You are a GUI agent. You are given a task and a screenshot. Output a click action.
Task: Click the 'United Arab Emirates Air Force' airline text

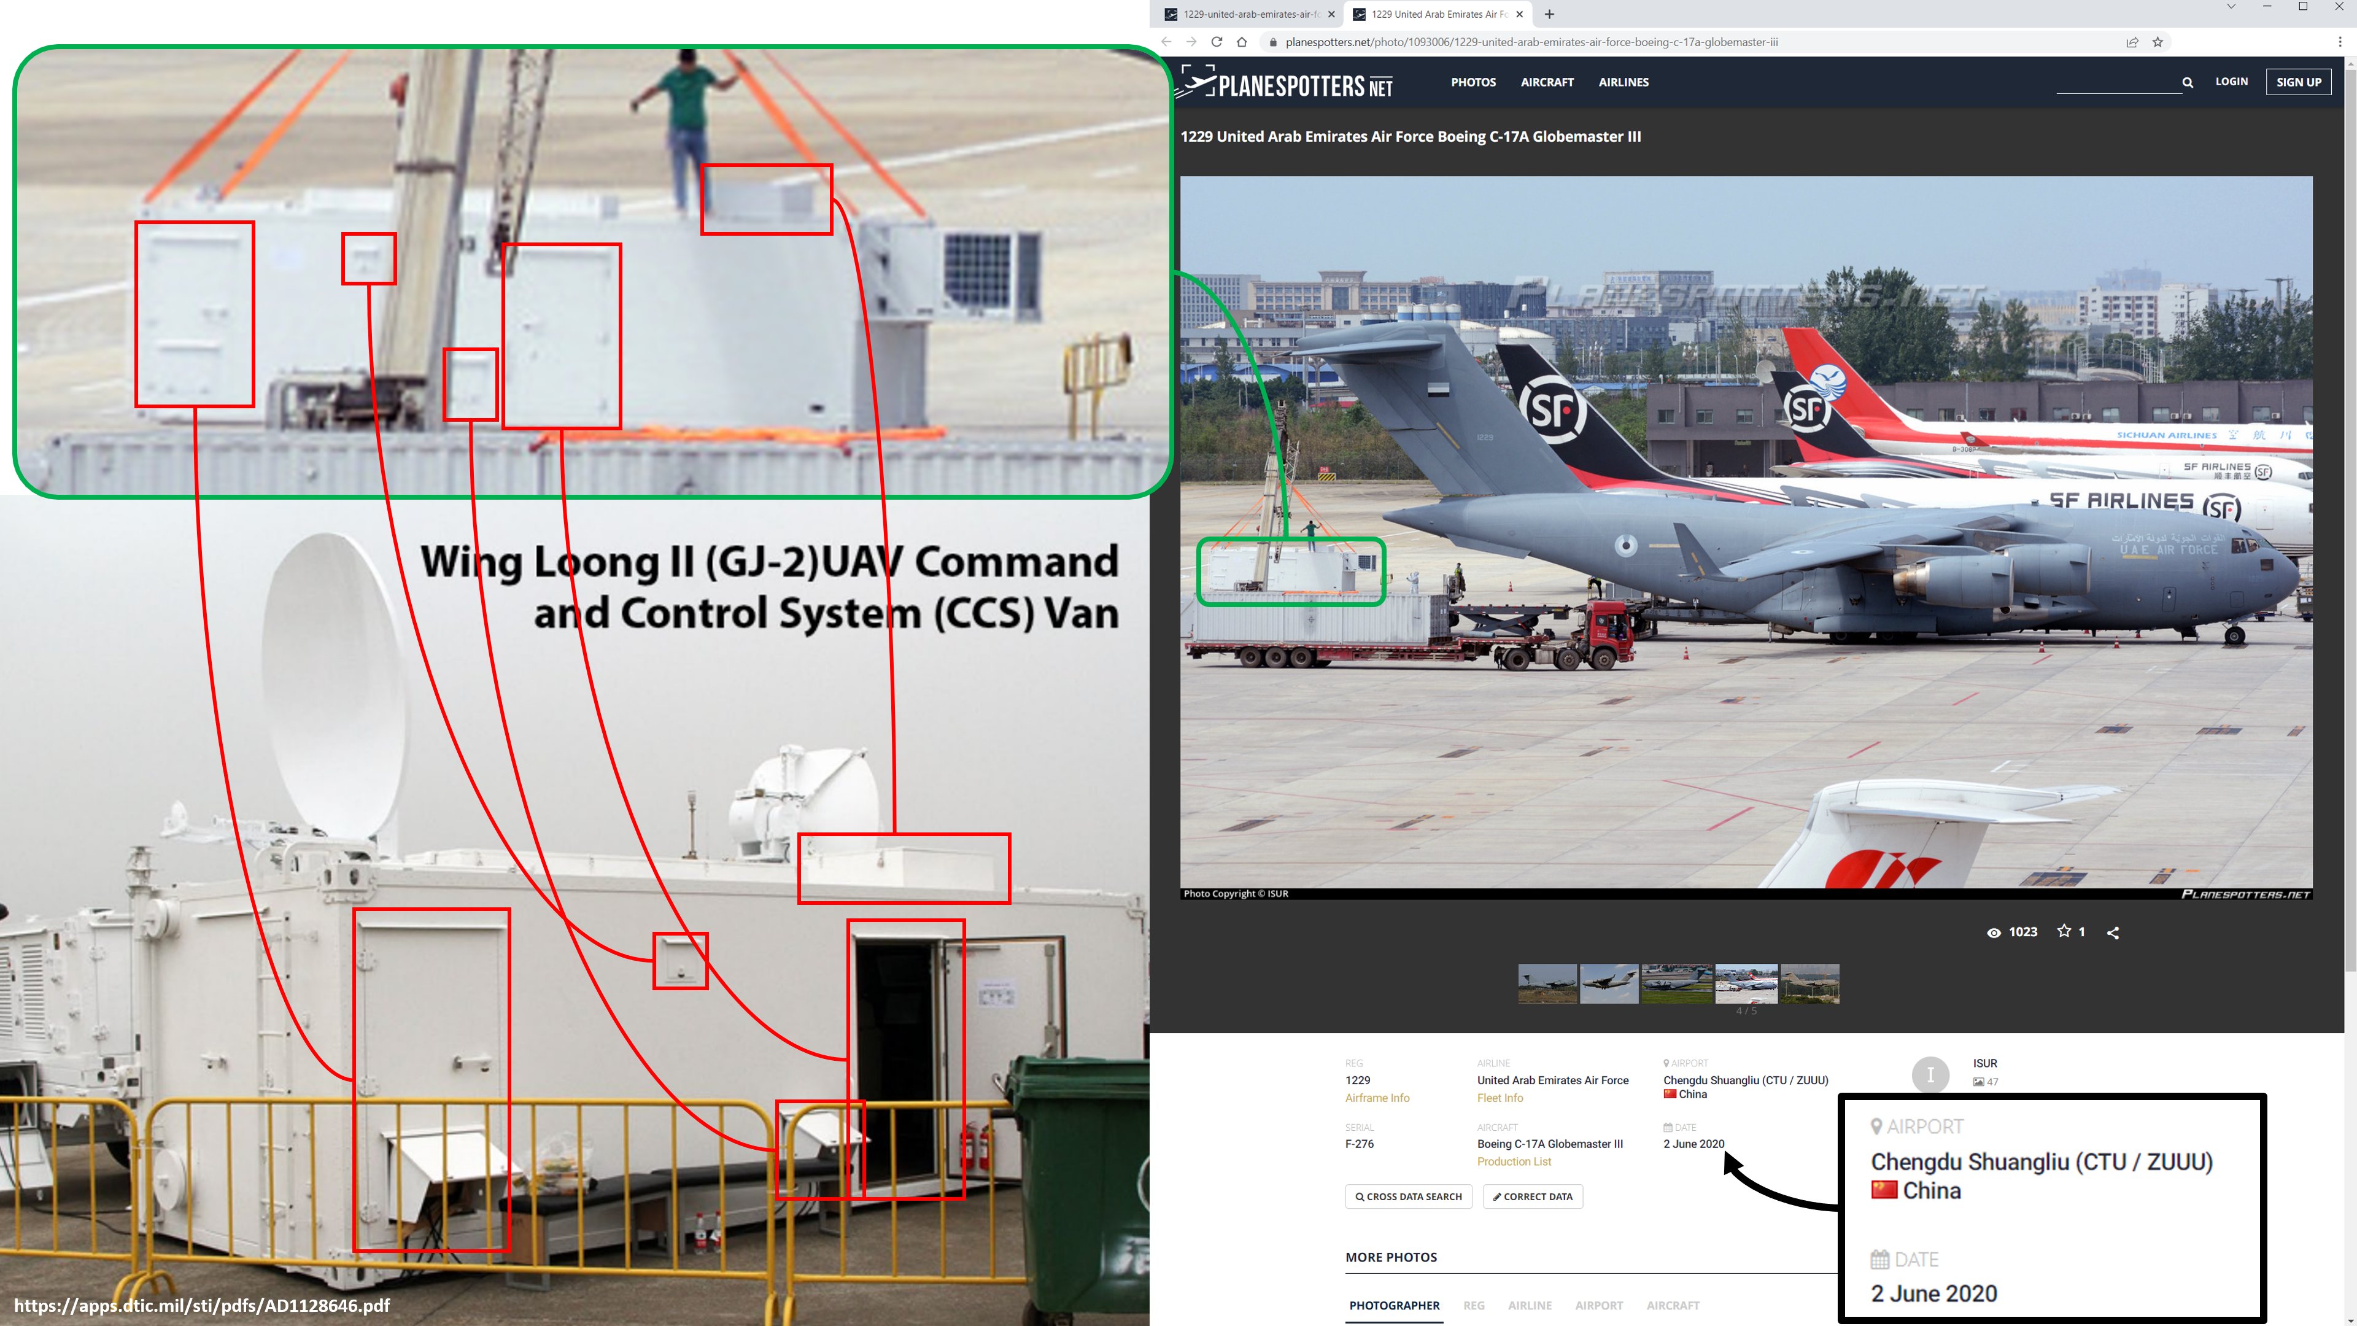(1553, 1080)
